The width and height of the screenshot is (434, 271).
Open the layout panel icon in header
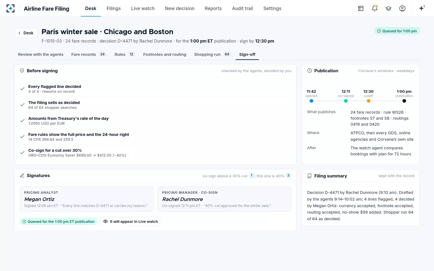pos(361,8)
